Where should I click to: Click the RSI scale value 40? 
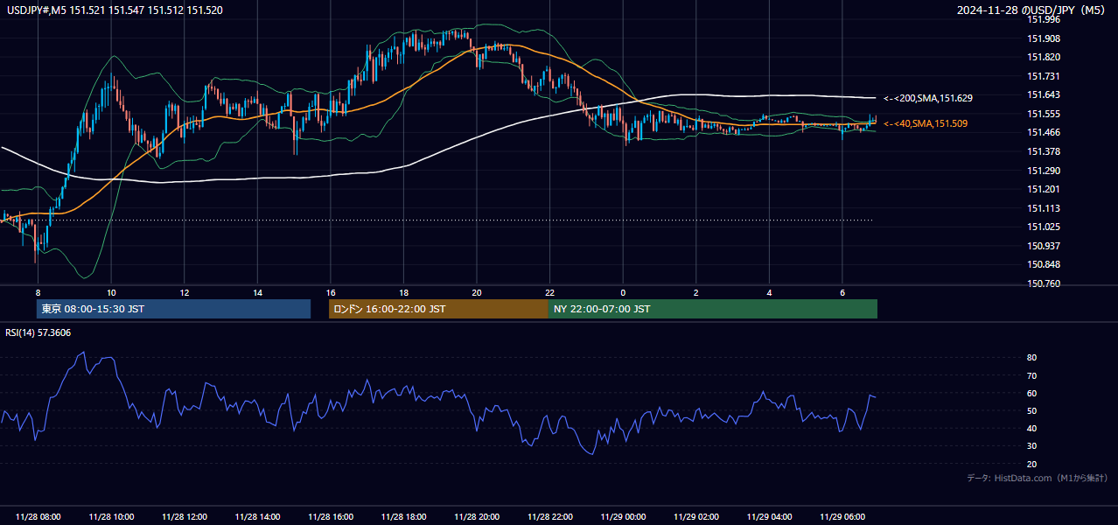[1031, 428]
